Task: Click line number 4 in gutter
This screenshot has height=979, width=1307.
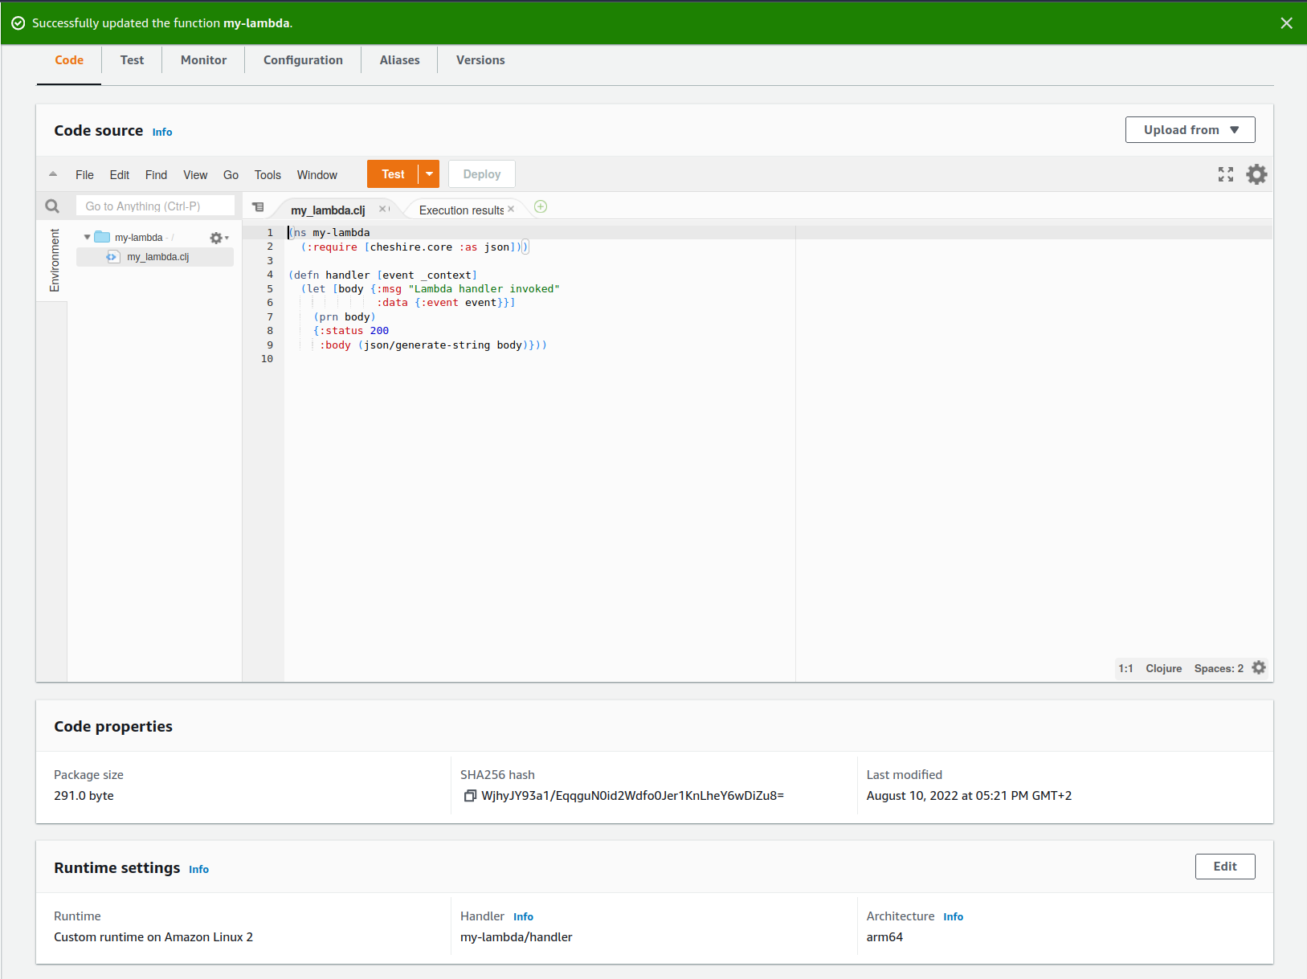Action: pos(270,275)
